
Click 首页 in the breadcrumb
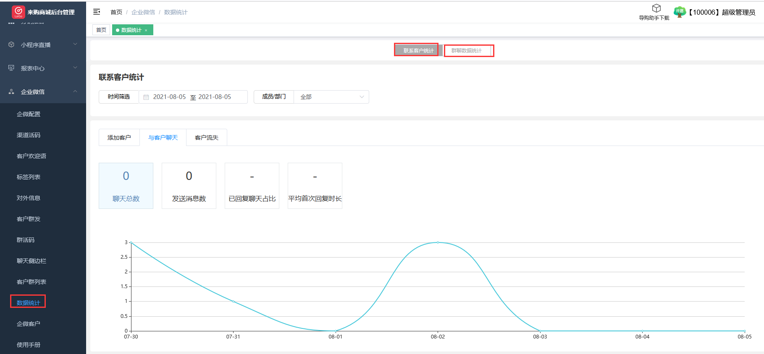116,12
